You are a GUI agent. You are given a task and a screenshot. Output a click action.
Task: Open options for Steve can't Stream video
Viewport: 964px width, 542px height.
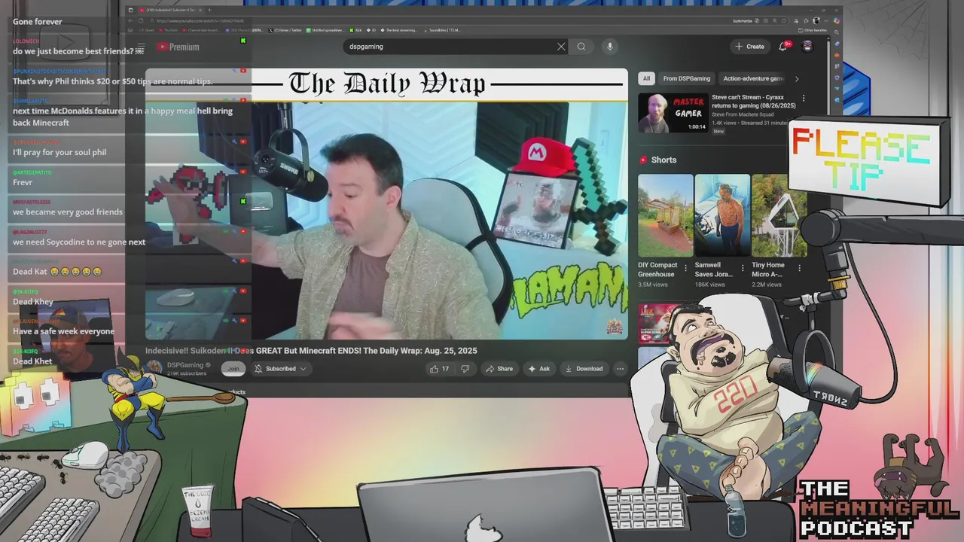tap(804, 99)
